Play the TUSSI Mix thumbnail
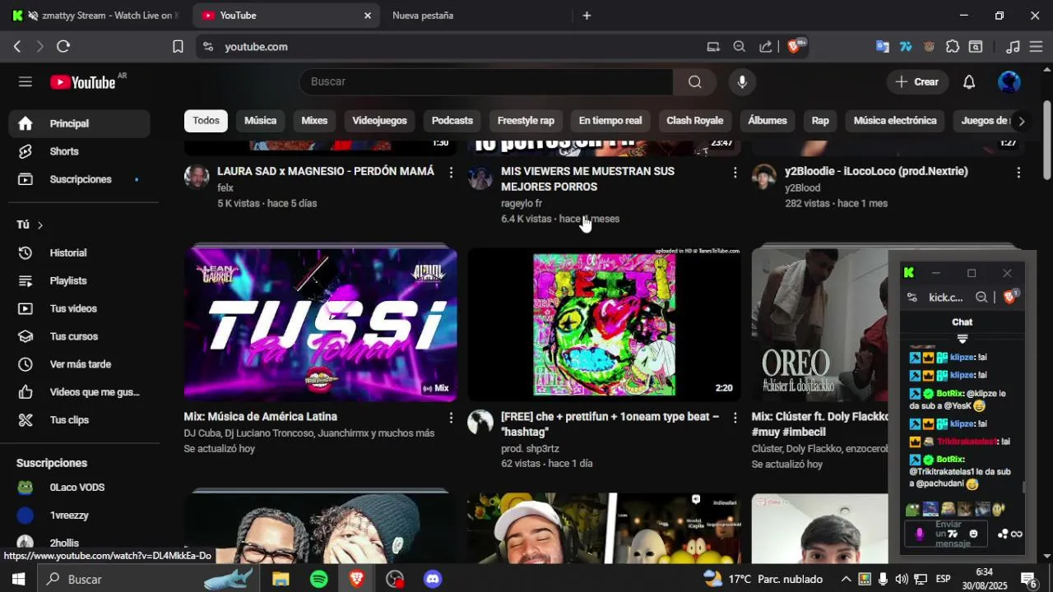This screenshot has width=1053, height=592. (x=321, y=325)
